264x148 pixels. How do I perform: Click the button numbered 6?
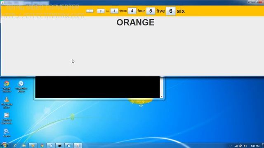pos(170,11)
